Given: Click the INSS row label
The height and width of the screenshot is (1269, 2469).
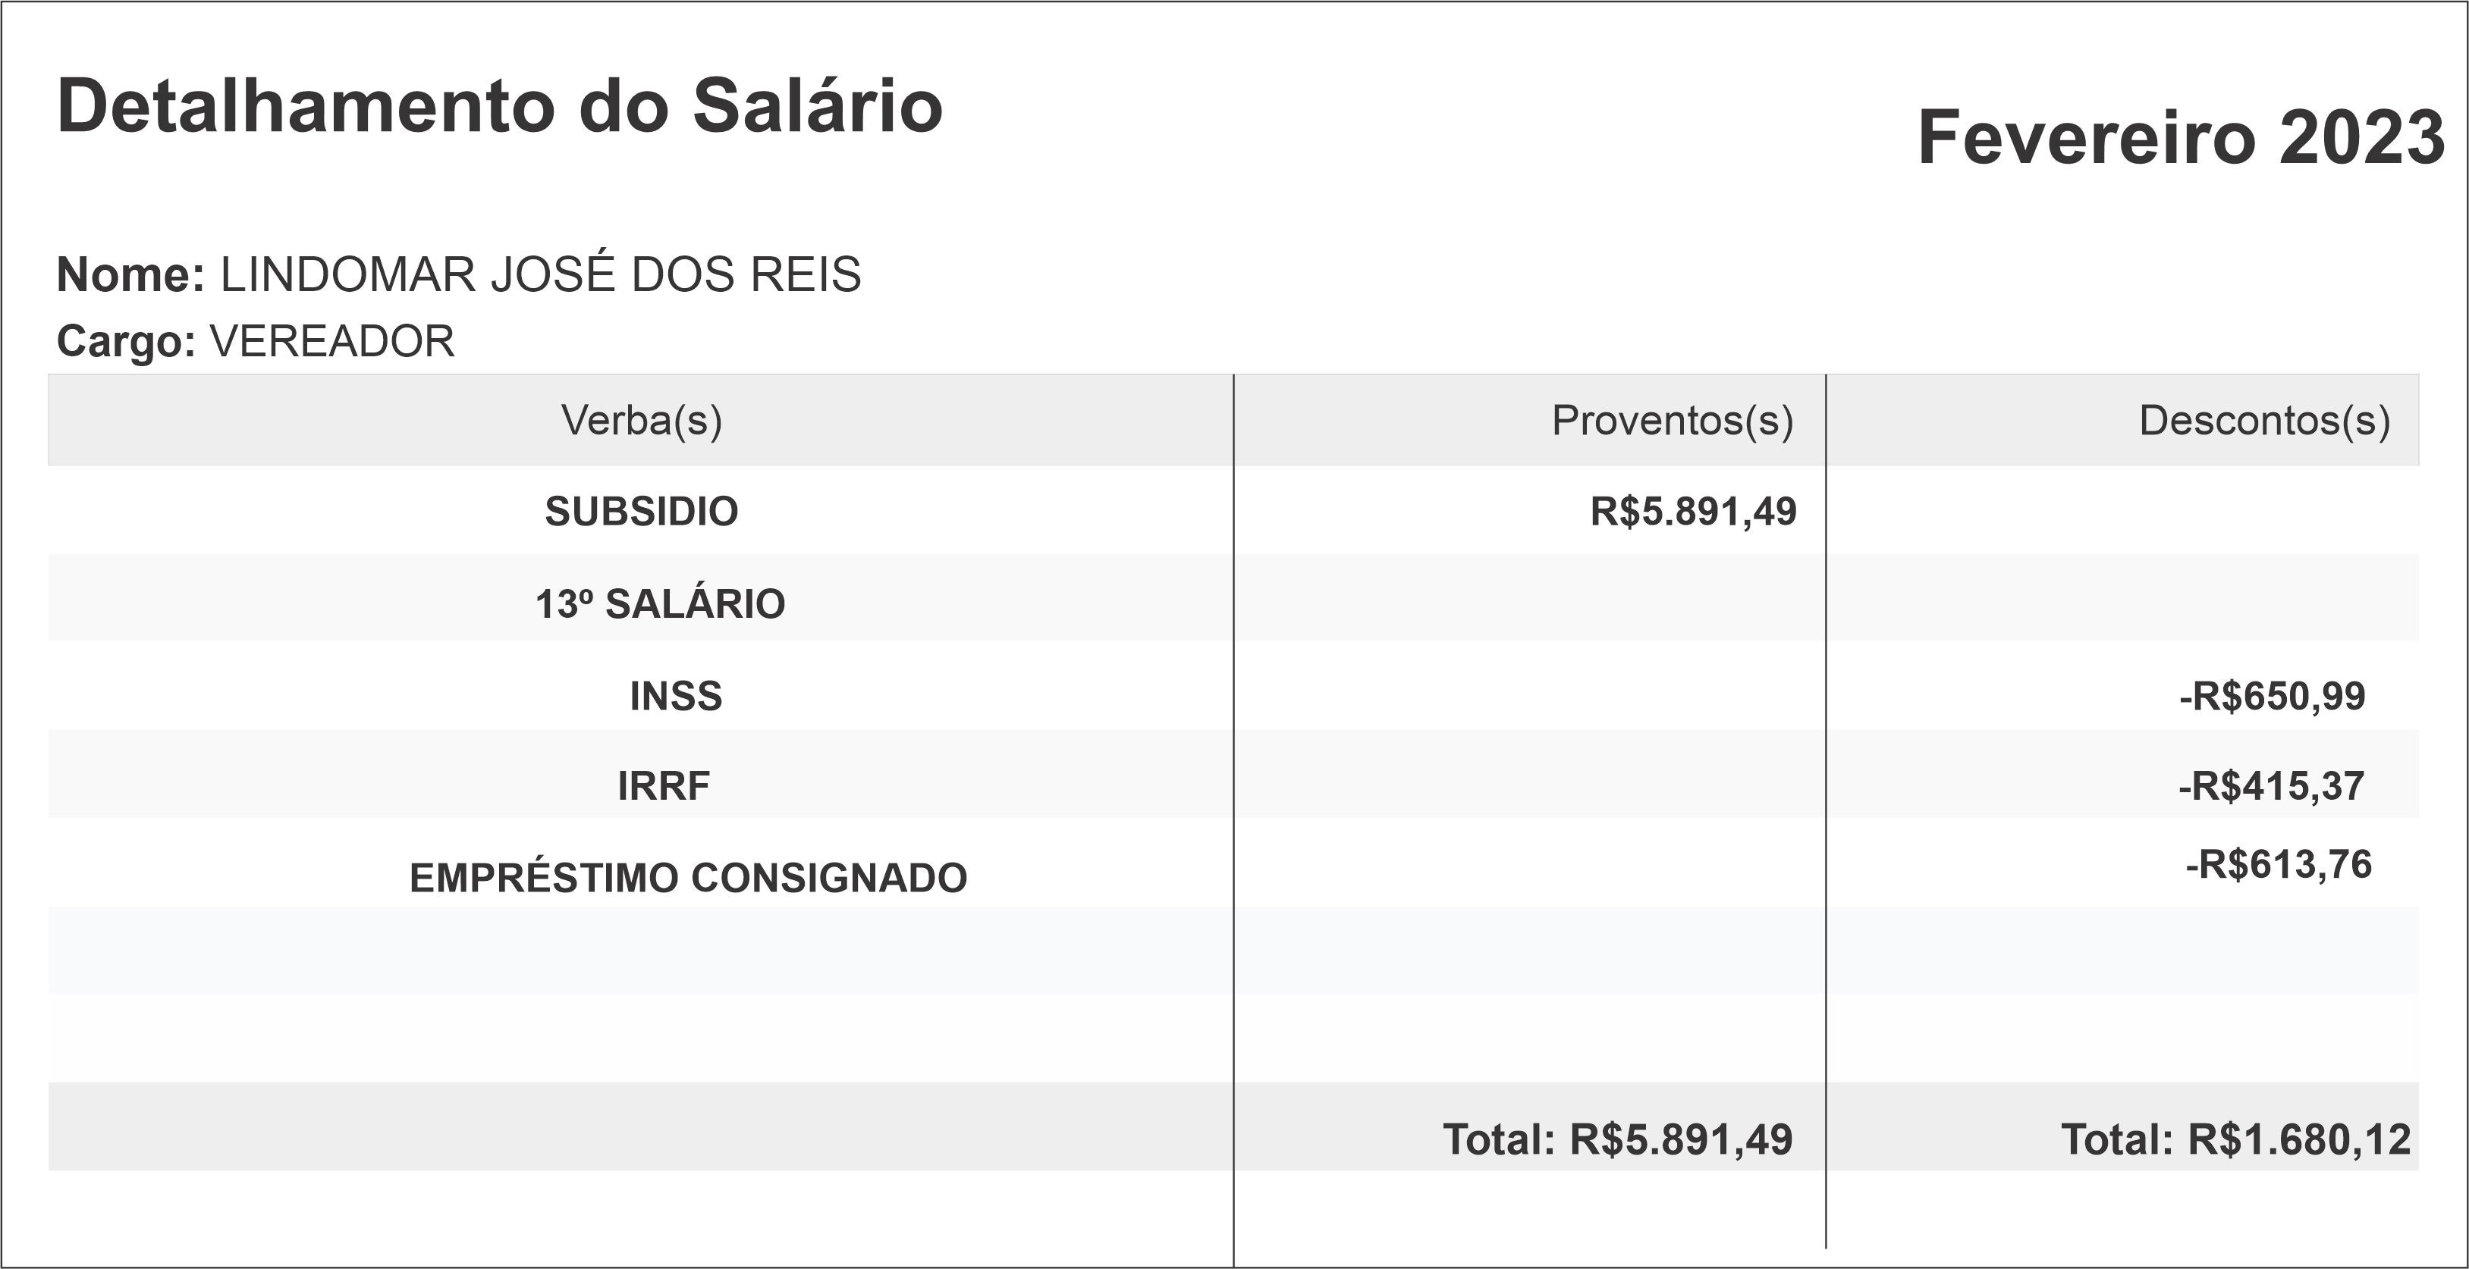Looking at the screenshot, I should point(676,696).
